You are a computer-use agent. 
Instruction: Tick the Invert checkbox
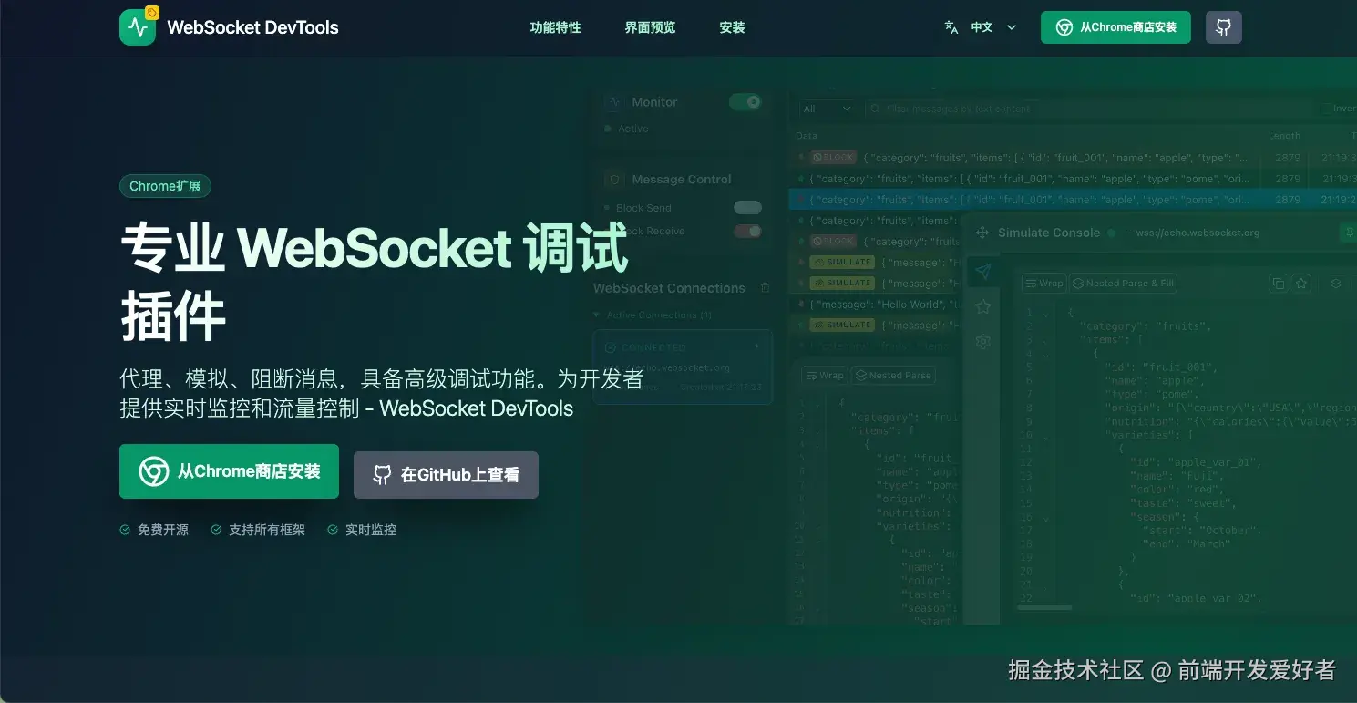point(1324,109)
